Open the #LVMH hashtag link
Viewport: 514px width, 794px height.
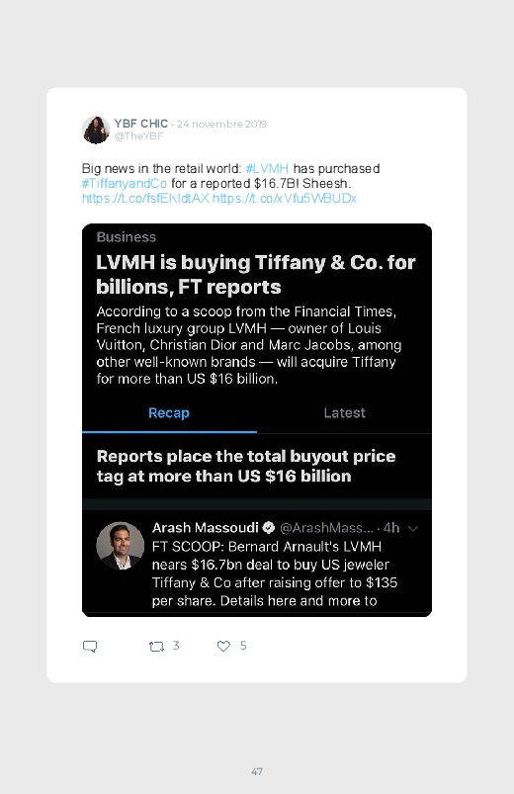pyautogui.click(x=267, y=169)
